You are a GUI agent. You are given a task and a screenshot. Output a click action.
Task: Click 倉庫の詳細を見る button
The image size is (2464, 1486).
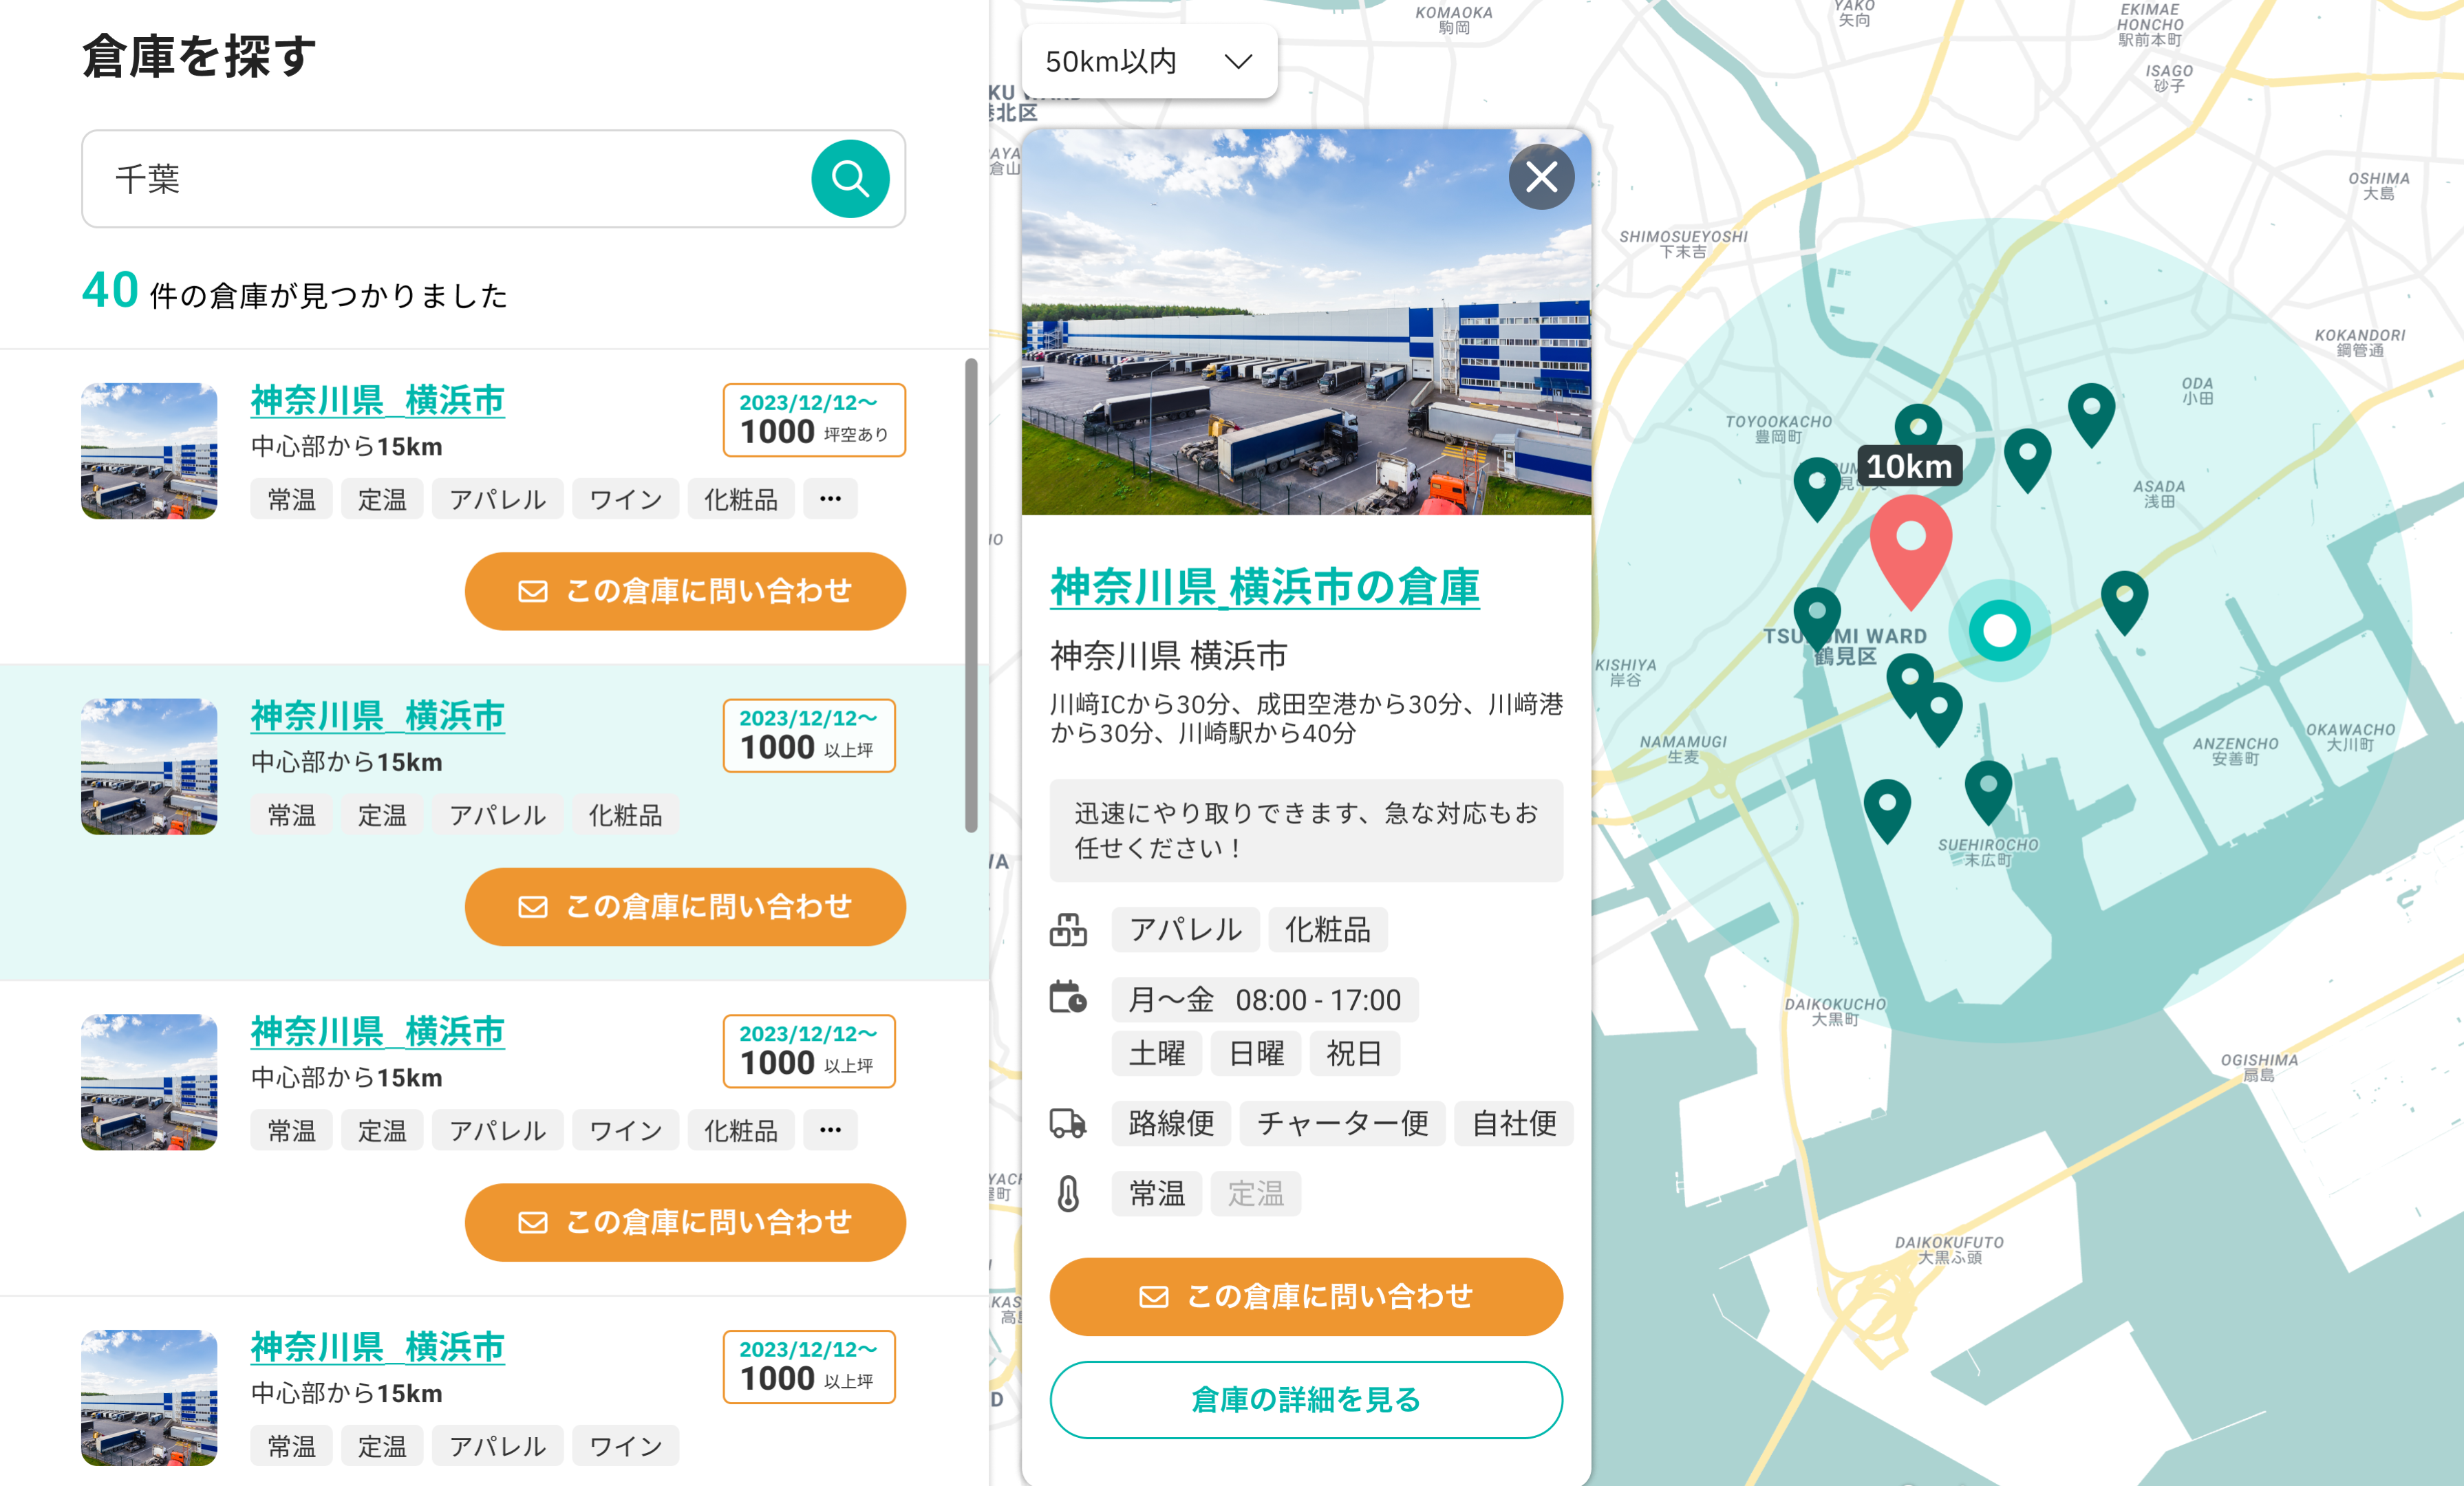[1306, 1399]
